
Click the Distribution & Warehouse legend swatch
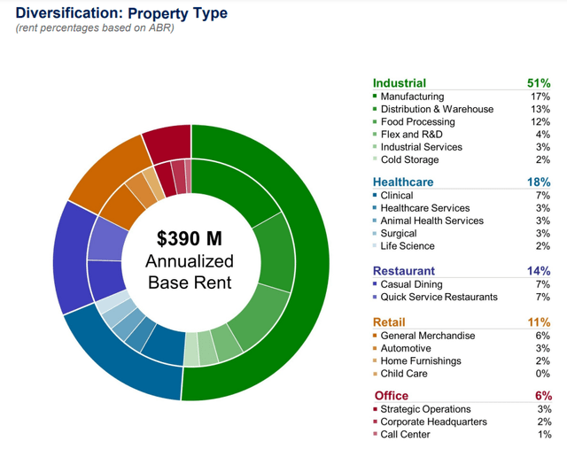point(375,109)
